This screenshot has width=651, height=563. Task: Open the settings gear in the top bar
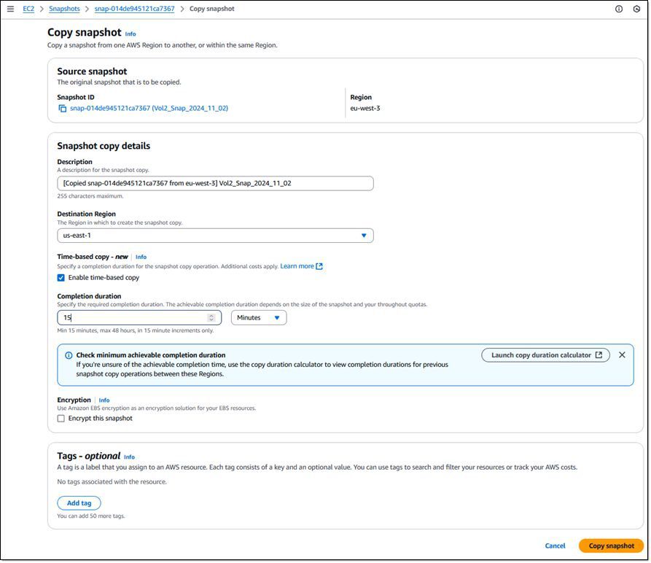coord(636,8)
